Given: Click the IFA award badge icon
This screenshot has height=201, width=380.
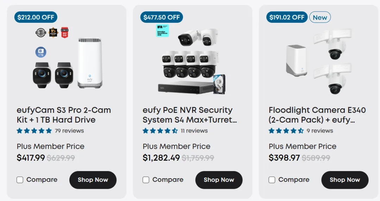Looking at the screenshot, I should click(x=163, y=31).
